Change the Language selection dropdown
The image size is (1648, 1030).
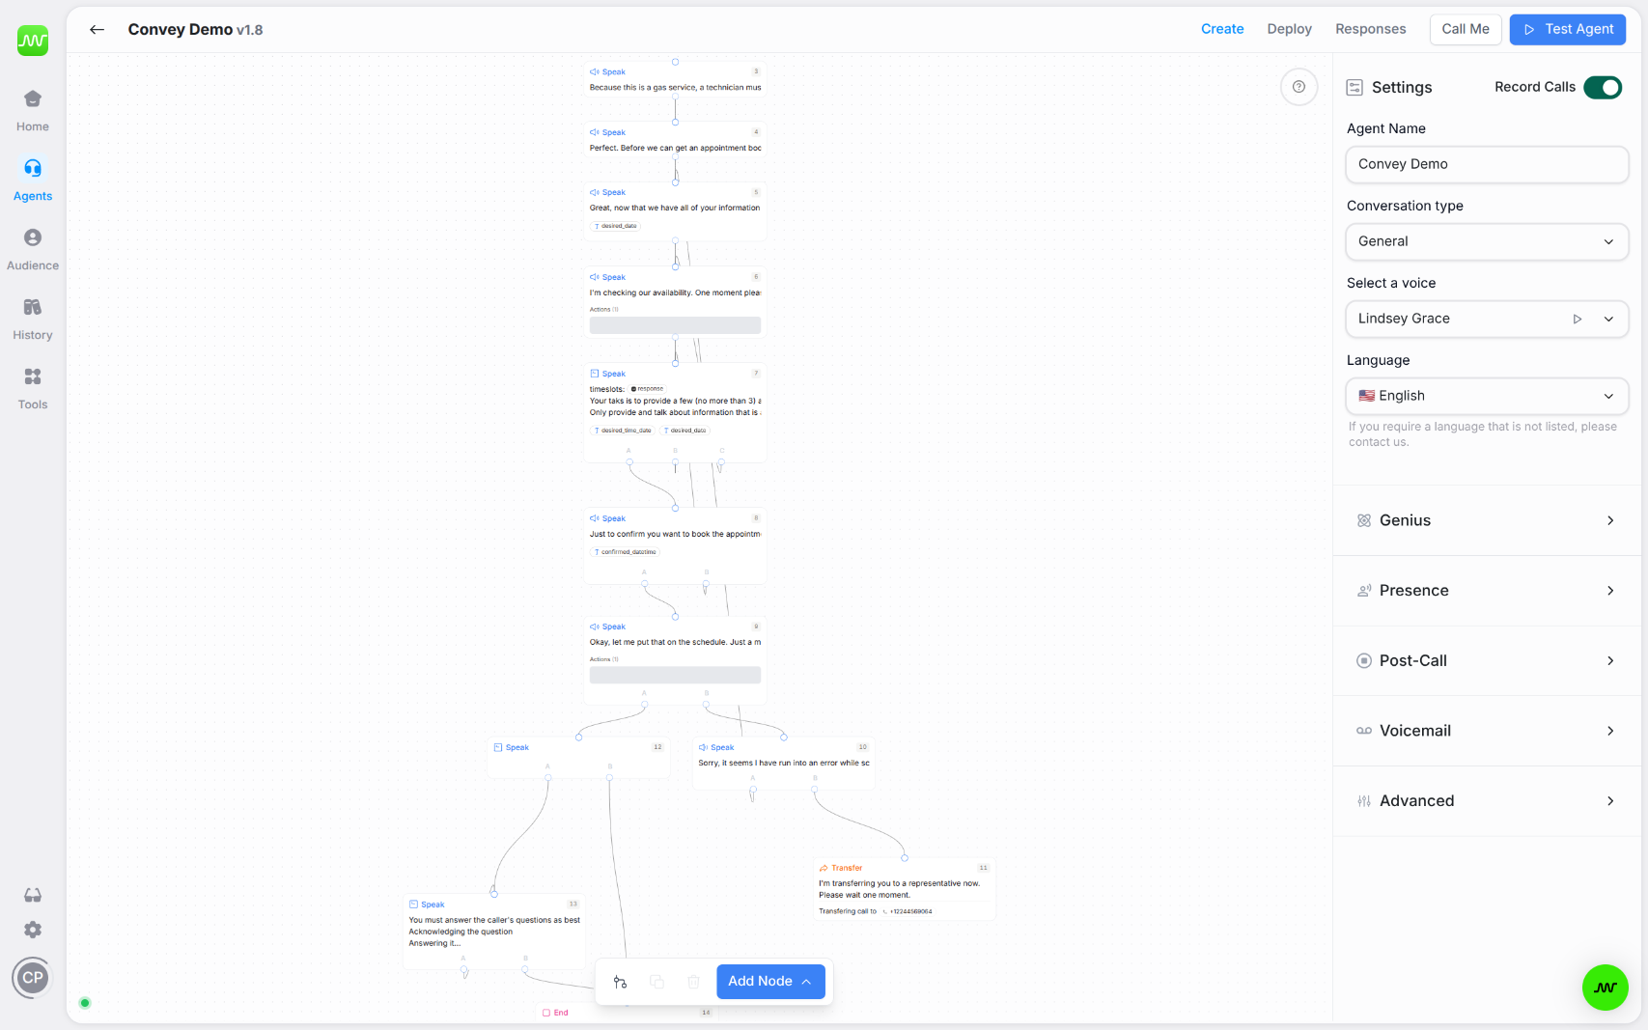1486,396
